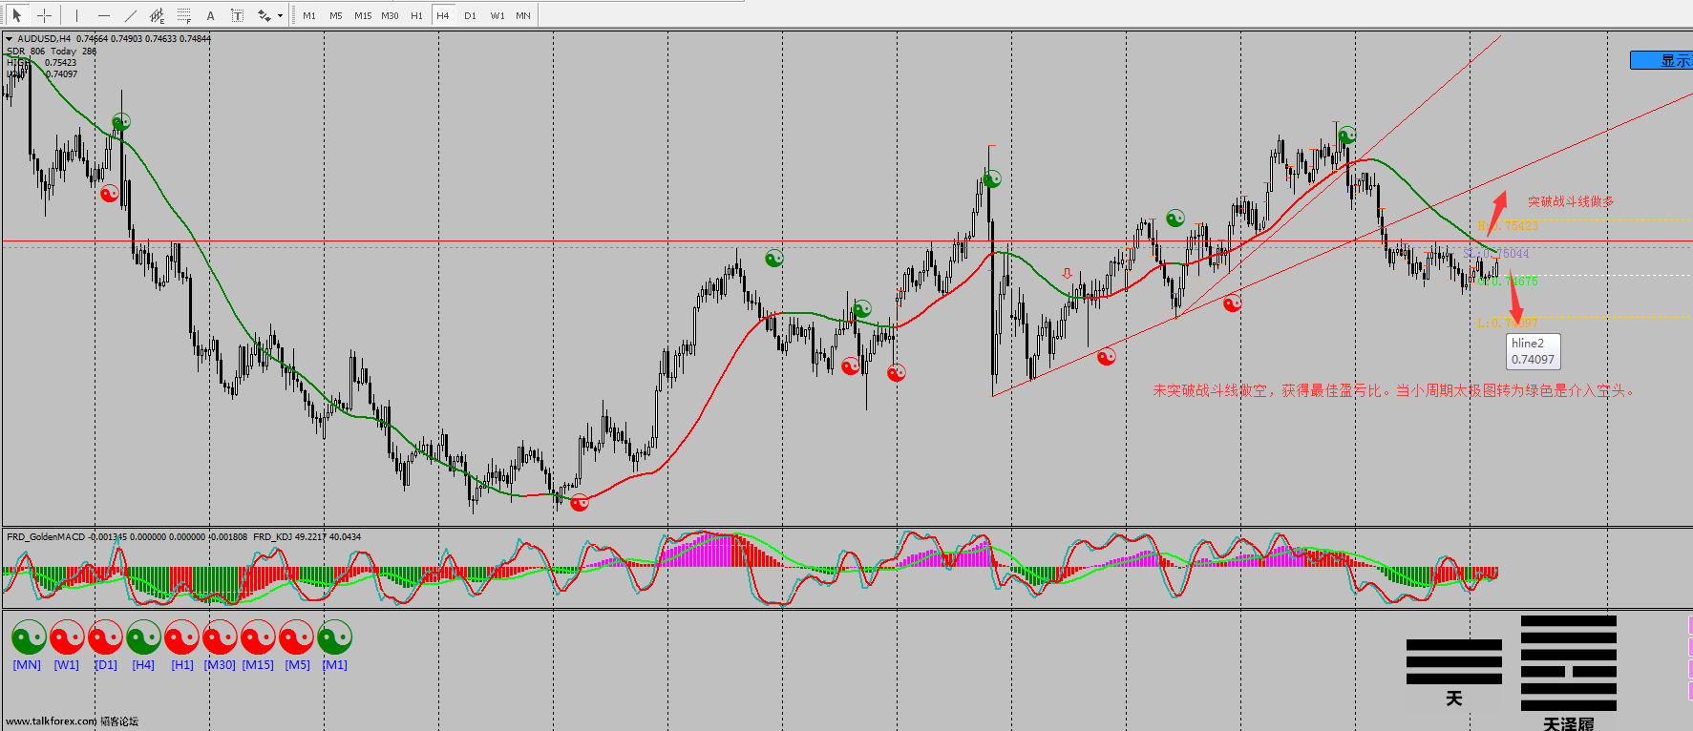This screenshot has height=731, width=1693.
Task: Click the www.talkforex.com watermark link
Action: 52,721
